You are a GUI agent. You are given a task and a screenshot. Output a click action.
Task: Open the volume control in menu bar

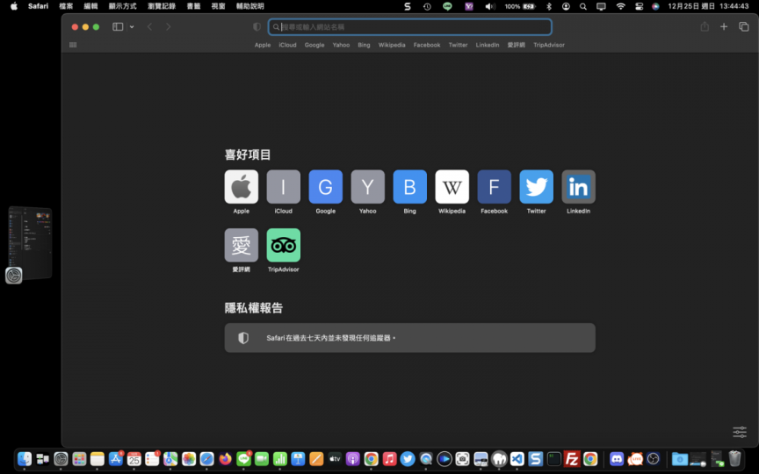pyautogui.click(x=490, y=6)
